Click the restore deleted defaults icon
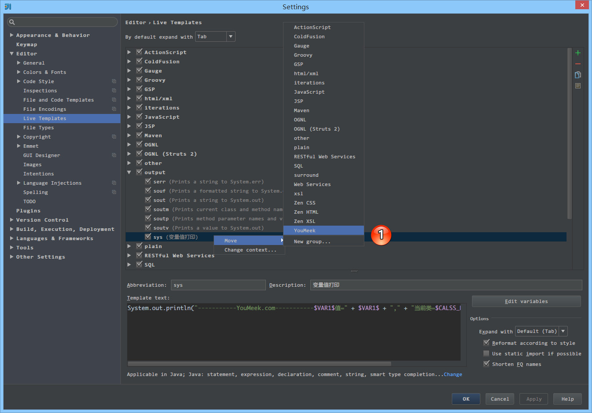The image size is (592, 413). point(578,86)
